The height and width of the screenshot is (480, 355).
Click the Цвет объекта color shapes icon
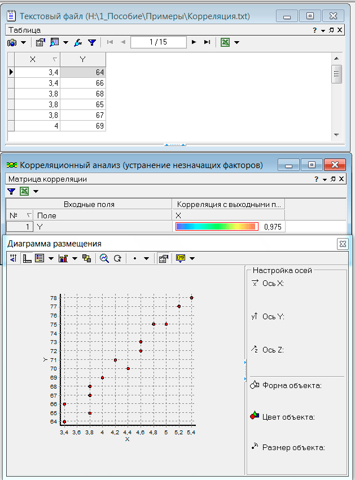point(255,416)
